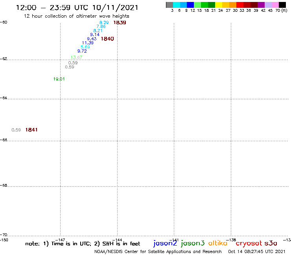
Task: Click the light green 13.67 value
Action: click(x=76, y=57)
